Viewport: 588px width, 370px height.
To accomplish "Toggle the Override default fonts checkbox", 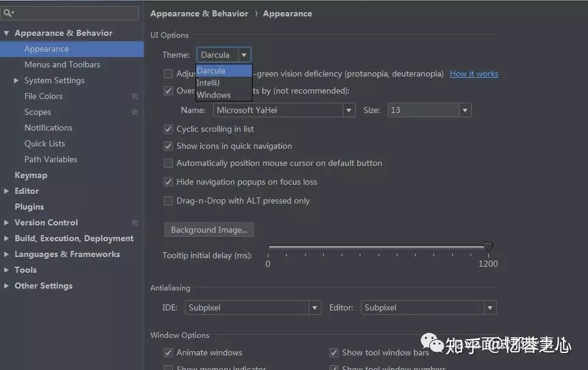I will coord(168,91).
